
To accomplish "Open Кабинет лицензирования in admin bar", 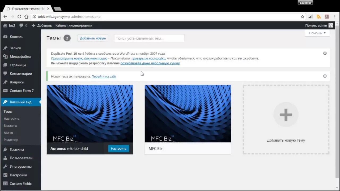I will coord(74,25).
